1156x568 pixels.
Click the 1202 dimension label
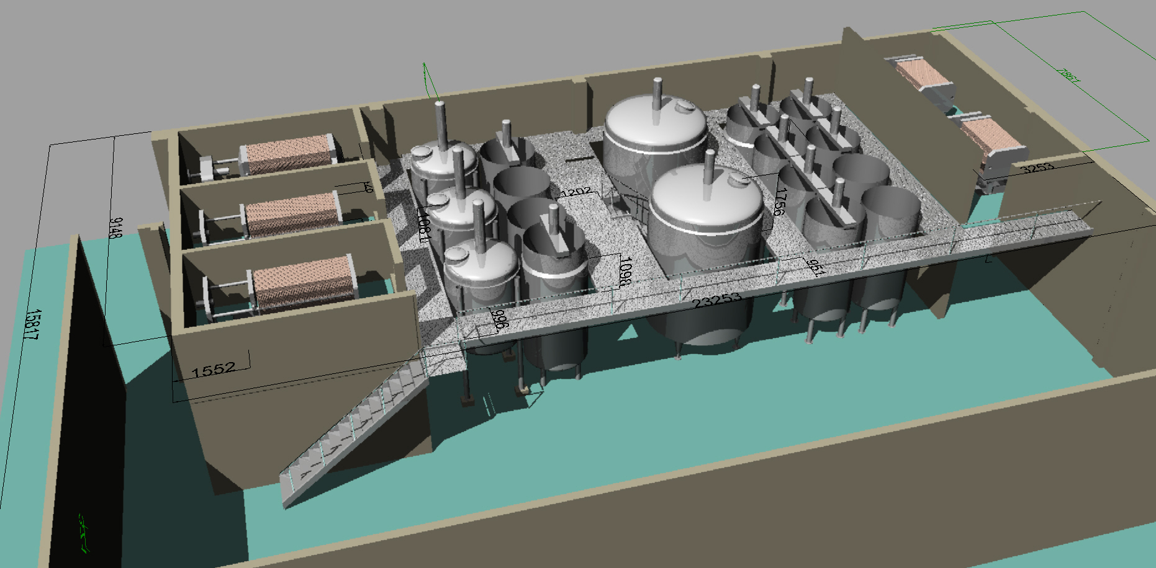pyautogui.click(x=576, y=192)
